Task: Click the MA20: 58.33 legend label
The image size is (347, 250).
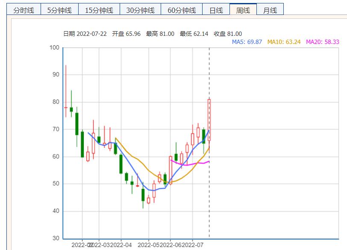Action: (x=323, y=42)
